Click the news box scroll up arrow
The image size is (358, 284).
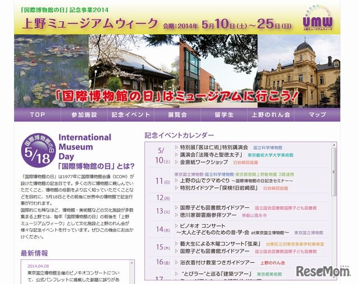(x=132, y=263)
